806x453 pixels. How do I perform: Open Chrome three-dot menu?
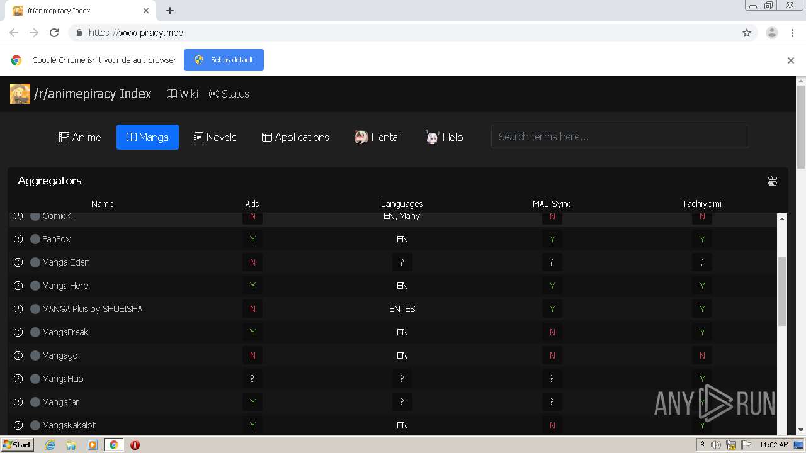793,33
